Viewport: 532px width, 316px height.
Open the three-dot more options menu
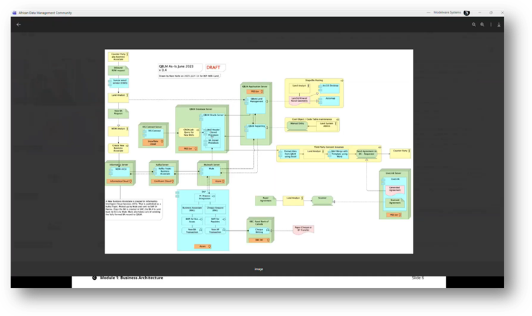428,13
